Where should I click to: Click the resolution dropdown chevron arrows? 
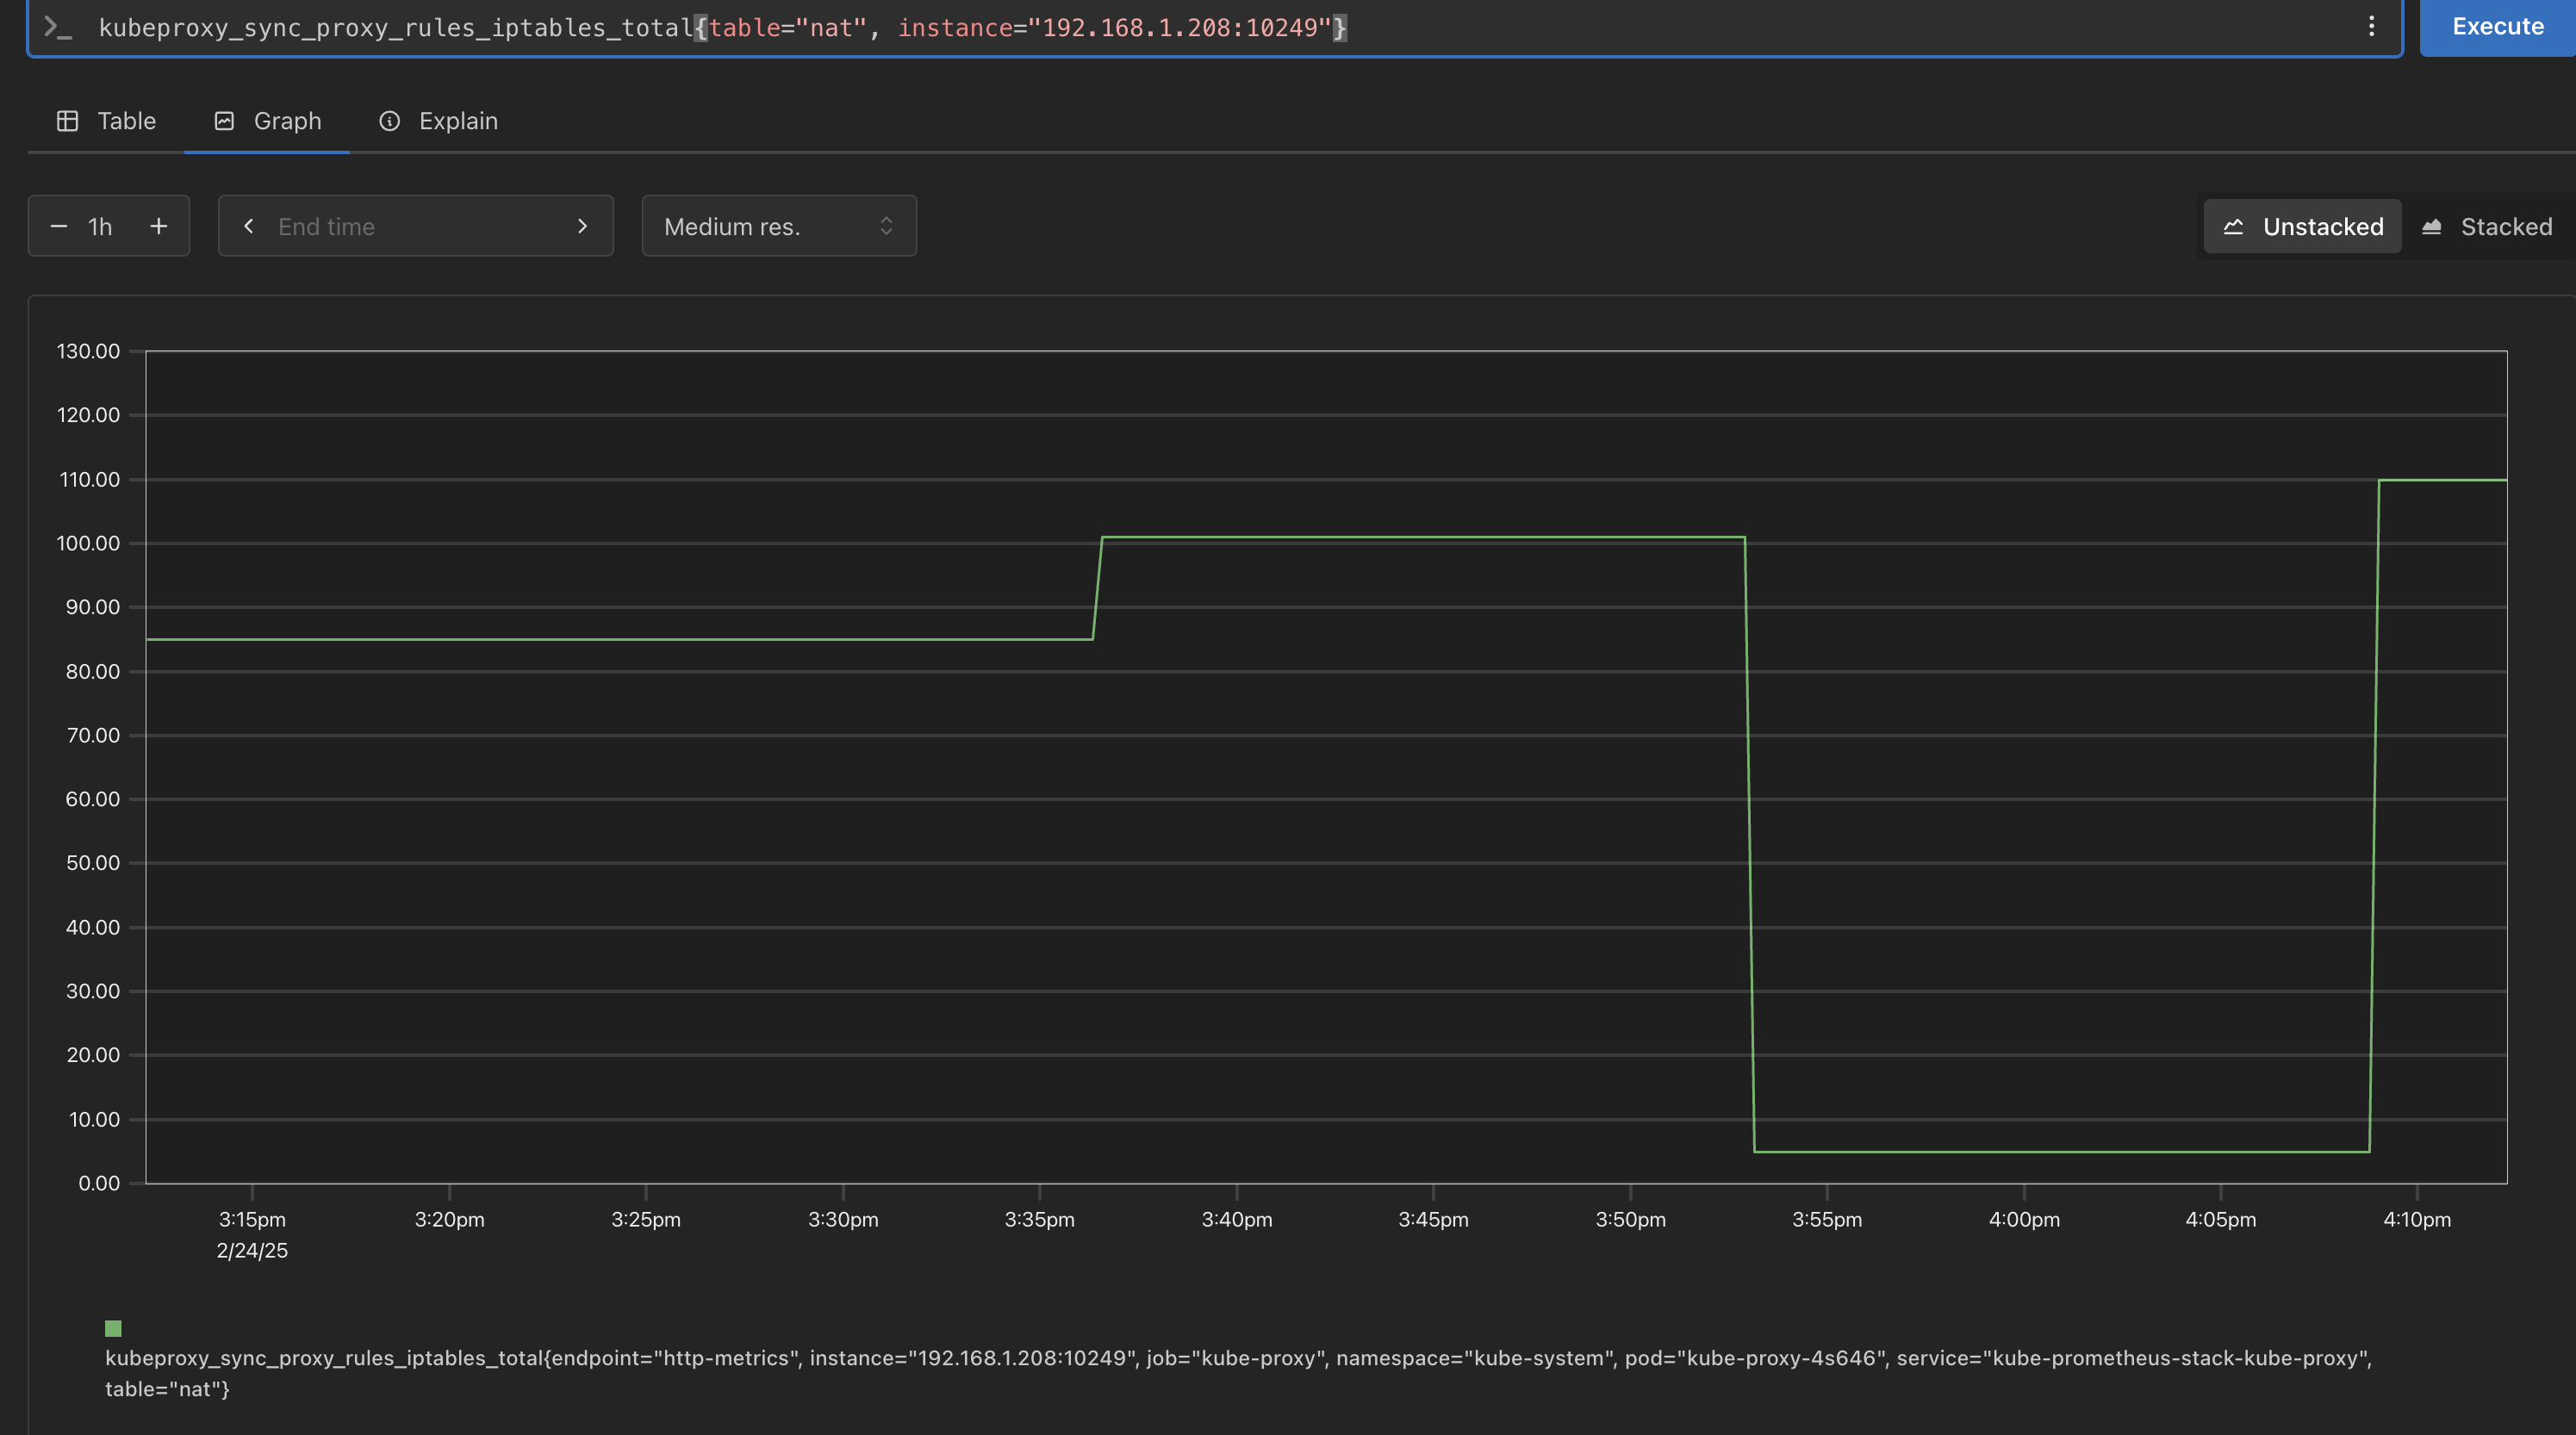[886, 226]
